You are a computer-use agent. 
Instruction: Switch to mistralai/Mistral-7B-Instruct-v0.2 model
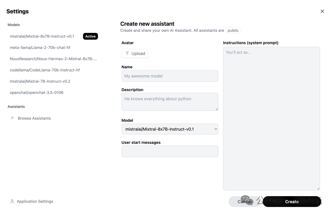coord(40,81)
